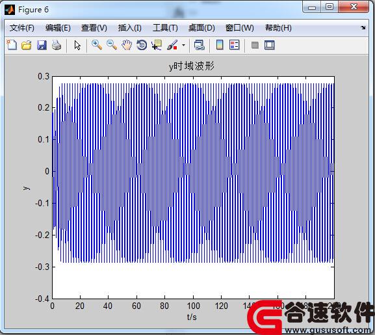375x335 pixels.
Task: Open brush color dropdown arrow
Action: pos(183,45)
